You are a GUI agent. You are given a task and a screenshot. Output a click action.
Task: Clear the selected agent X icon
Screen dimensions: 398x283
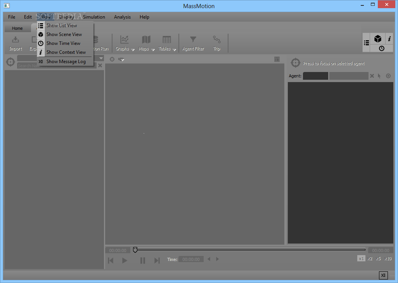pos(372,76)
